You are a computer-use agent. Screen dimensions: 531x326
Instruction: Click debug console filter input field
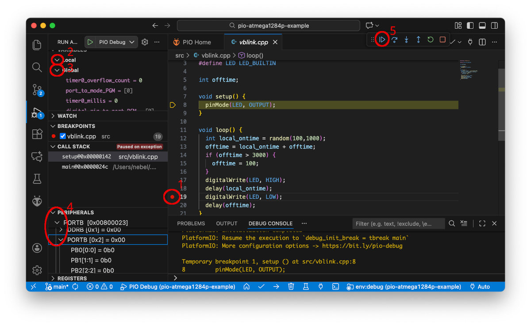coord(398,223)
